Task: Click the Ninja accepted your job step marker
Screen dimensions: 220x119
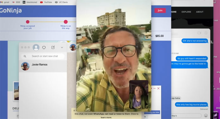Action: tap(28, 22)
